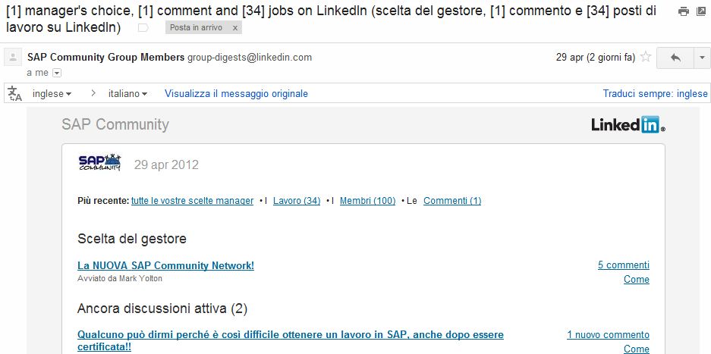Open more reply options dropdown
This screenshot has width=711, height=354.
tap(699, 58)
